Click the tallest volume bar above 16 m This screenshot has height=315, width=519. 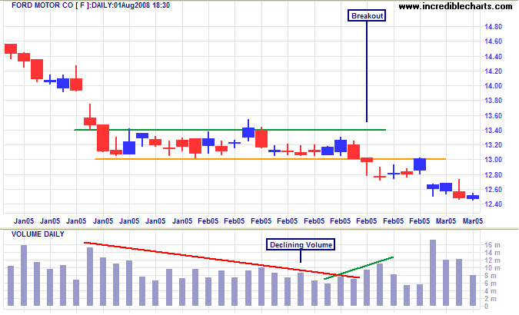[x=433, y=273]
